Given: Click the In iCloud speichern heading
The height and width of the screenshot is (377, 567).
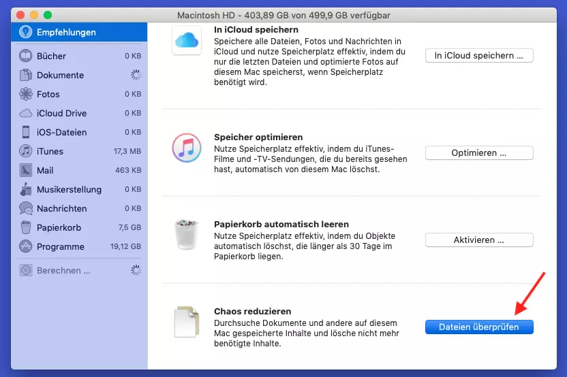Looking at the screenshot, I should (256, 30).
